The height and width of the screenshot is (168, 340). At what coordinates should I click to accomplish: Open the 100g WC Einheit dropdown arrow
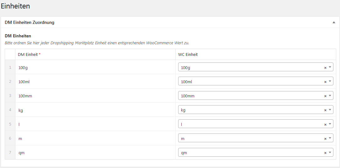pos(330,67)
